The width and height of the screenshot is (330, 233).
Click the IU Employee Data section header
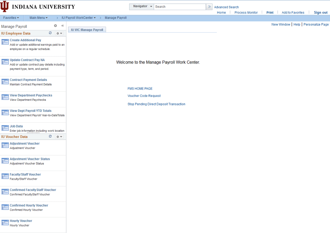click(x=16, y=33)
